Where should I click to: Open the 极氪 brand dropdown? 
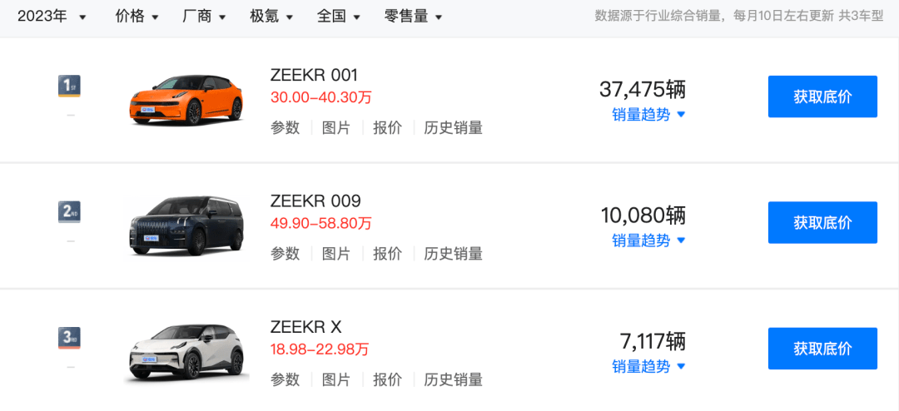(271, 16)
